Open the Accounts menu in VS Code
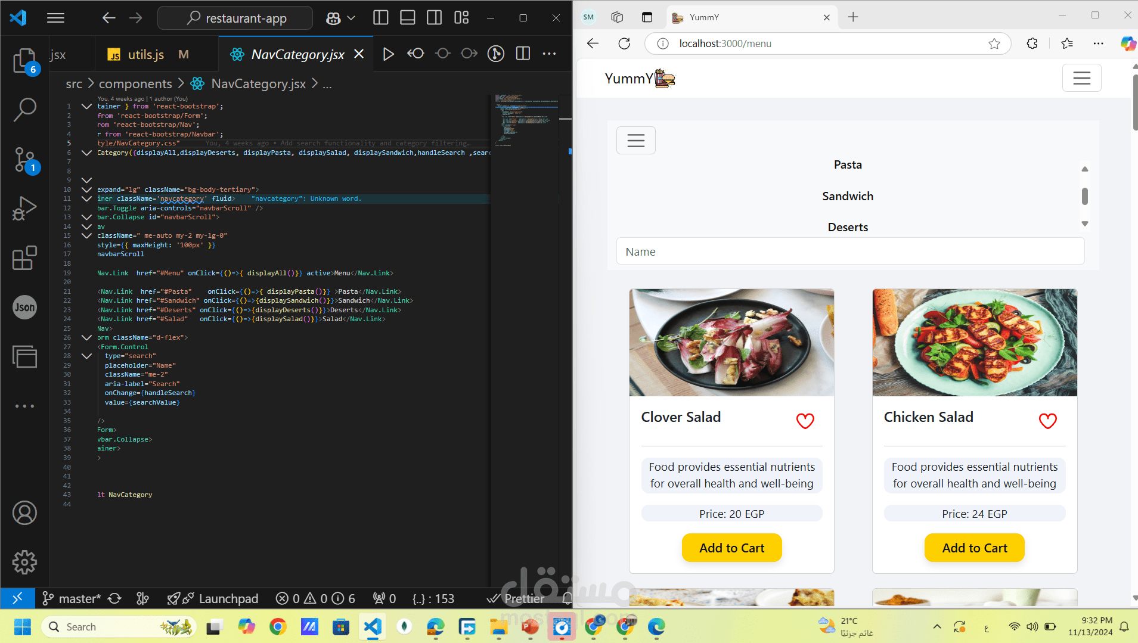 click(x=24, y=513)
